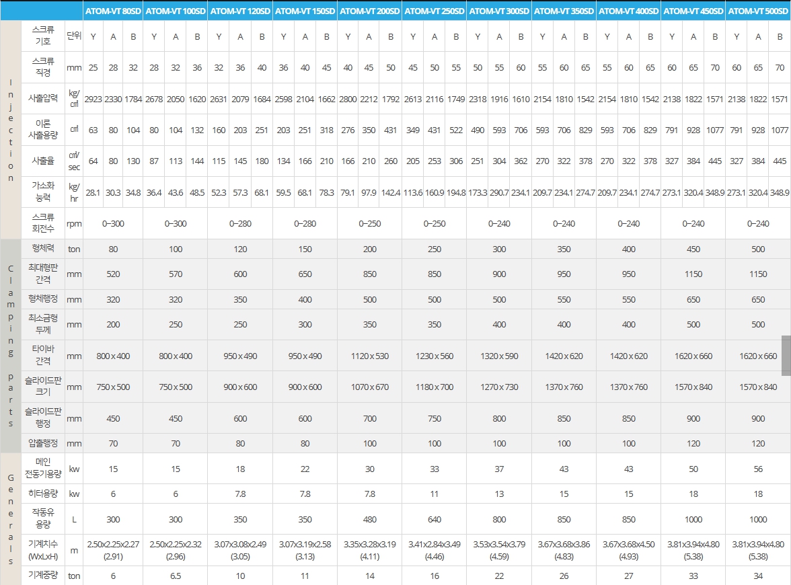
Task: Select the ATOM-VT 80SD column header
Action: (x=113, y=11)
